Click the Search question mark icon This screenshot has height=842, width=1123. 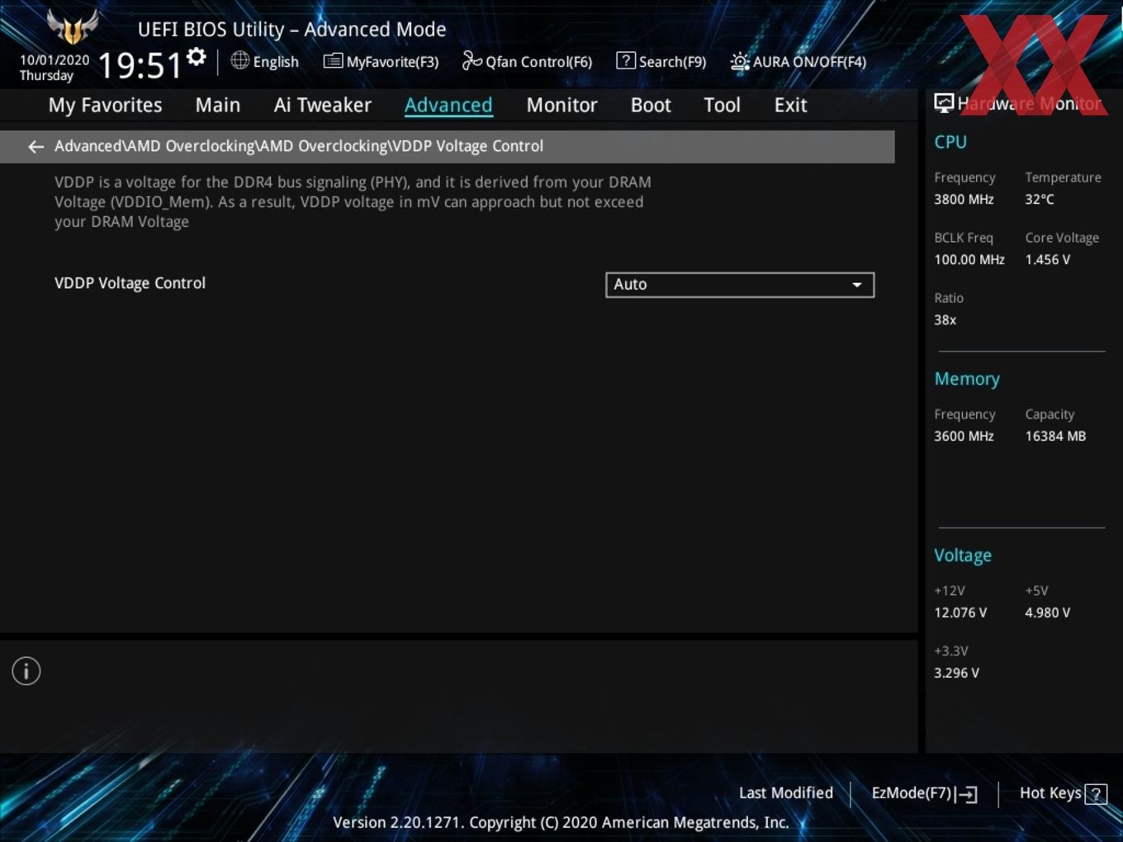(626, 60)
